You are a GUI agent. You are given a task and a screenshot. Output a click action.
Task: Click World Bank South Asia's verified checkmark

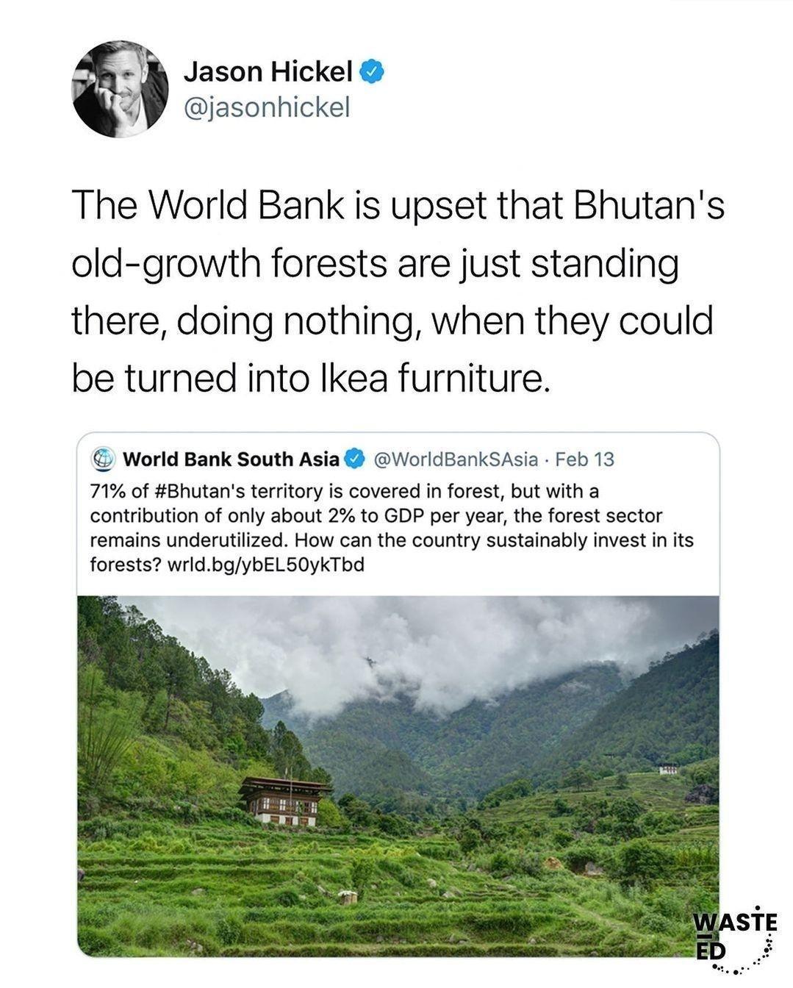355,458
